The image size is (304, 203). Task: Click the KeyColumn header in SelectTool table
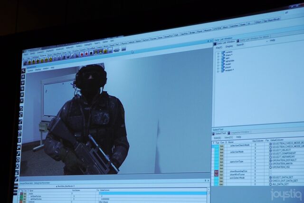click(x=258, y=141)
